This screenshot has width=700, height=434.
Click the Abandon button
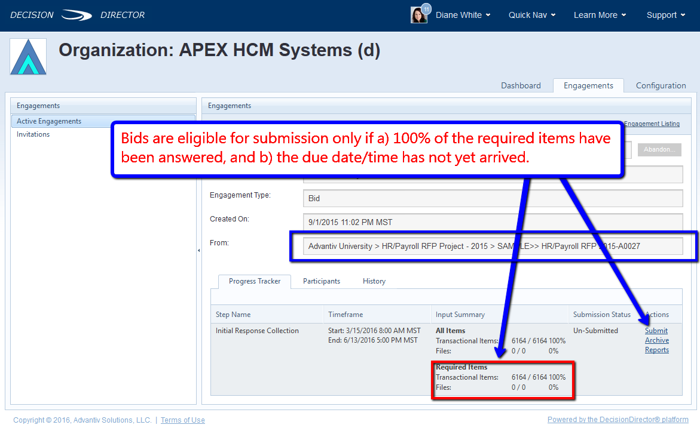[659, 149]
